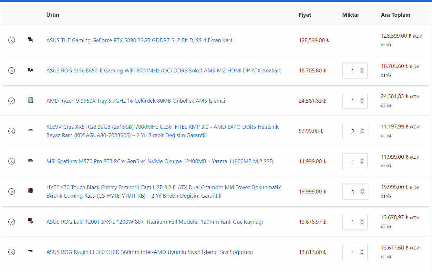Click the HYTE Y70 Touch case thumbnail
Screen dimensions: 432x272
point(31,191)
